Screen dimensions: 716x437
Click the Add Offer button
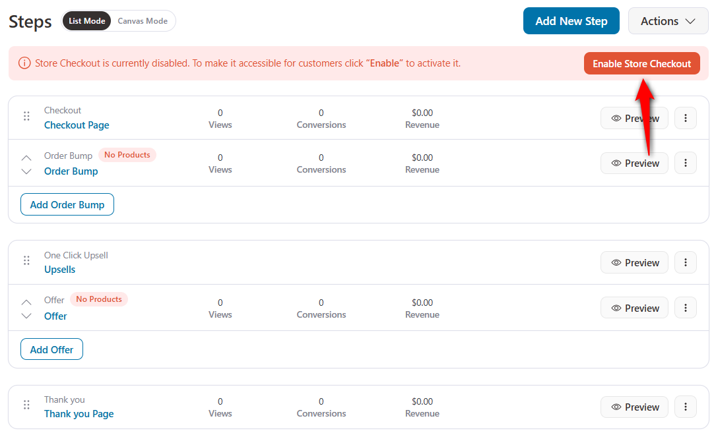(x=51, y=349)
